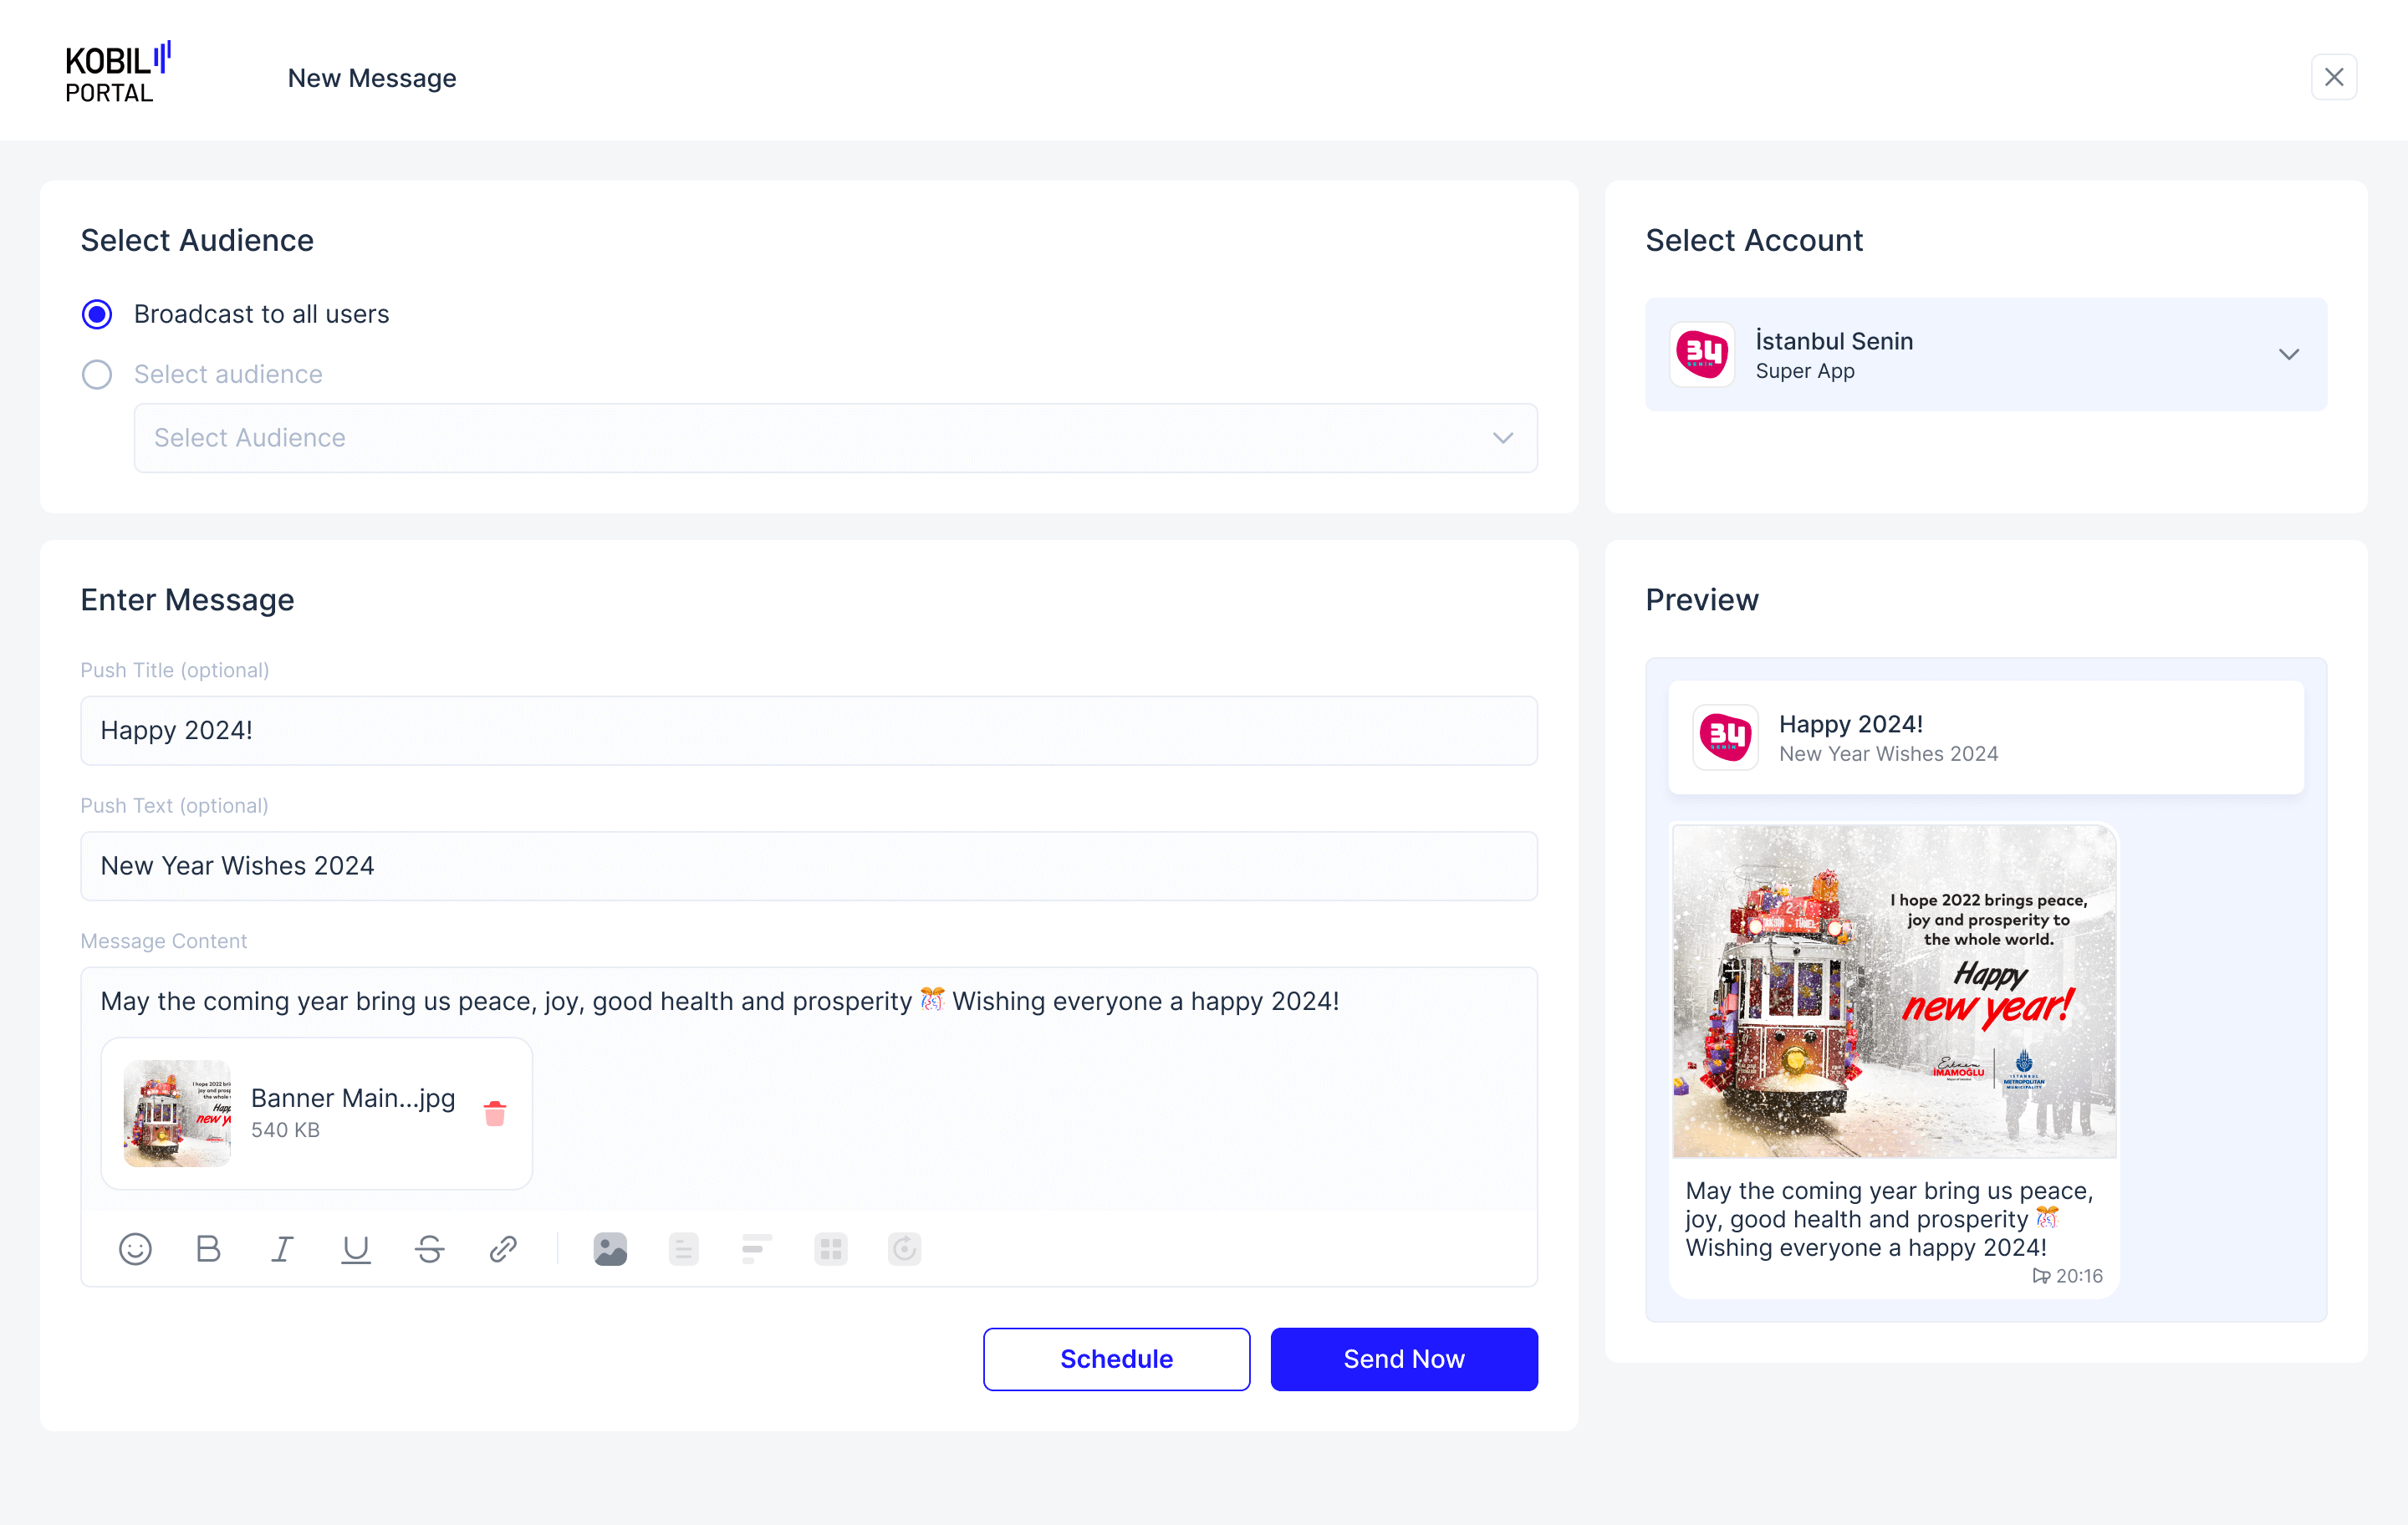This screenshot has width=2408, height=1525.
Task: Toggle bold formatting
Action: (x=208, y=1248)
